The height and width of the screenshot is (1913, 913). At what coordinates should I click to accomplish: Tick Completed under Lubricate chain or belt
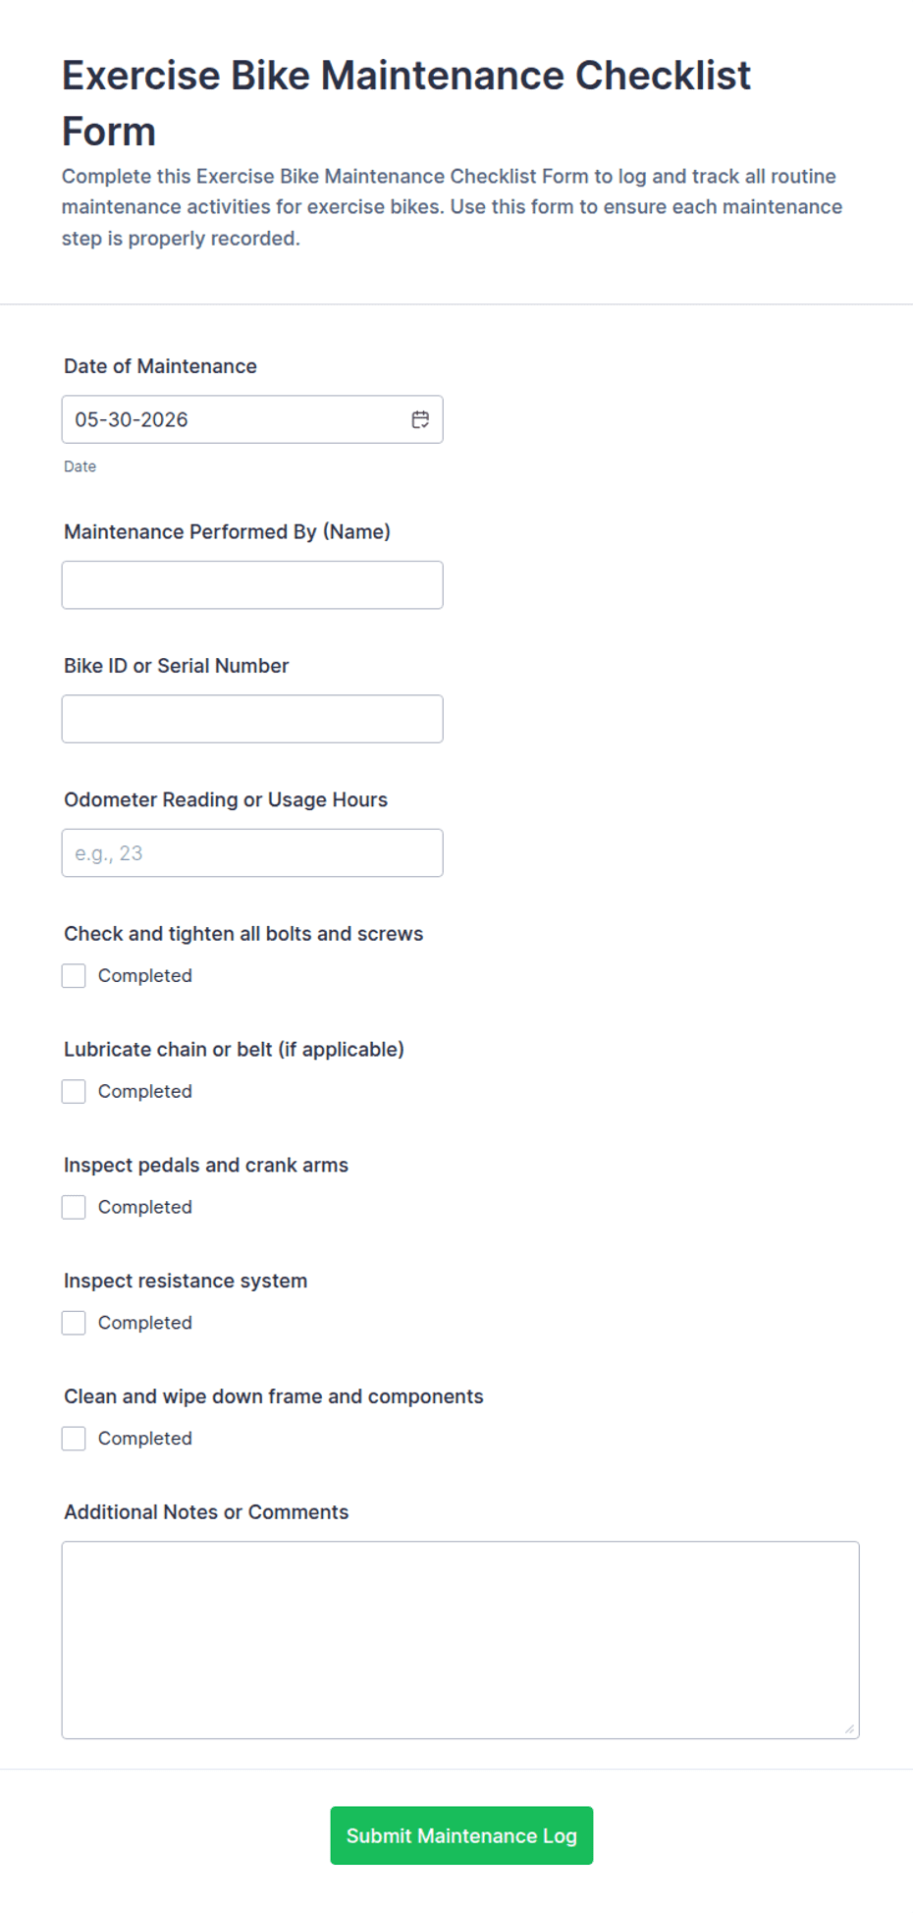coord(74,1091)
